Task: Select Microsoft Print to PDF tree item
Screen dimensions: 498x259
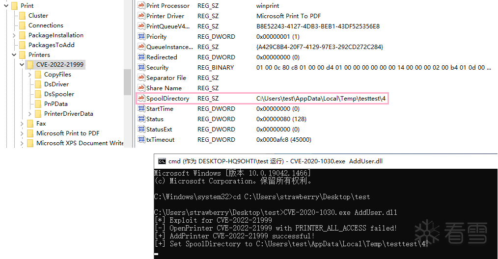Action: 68,133
